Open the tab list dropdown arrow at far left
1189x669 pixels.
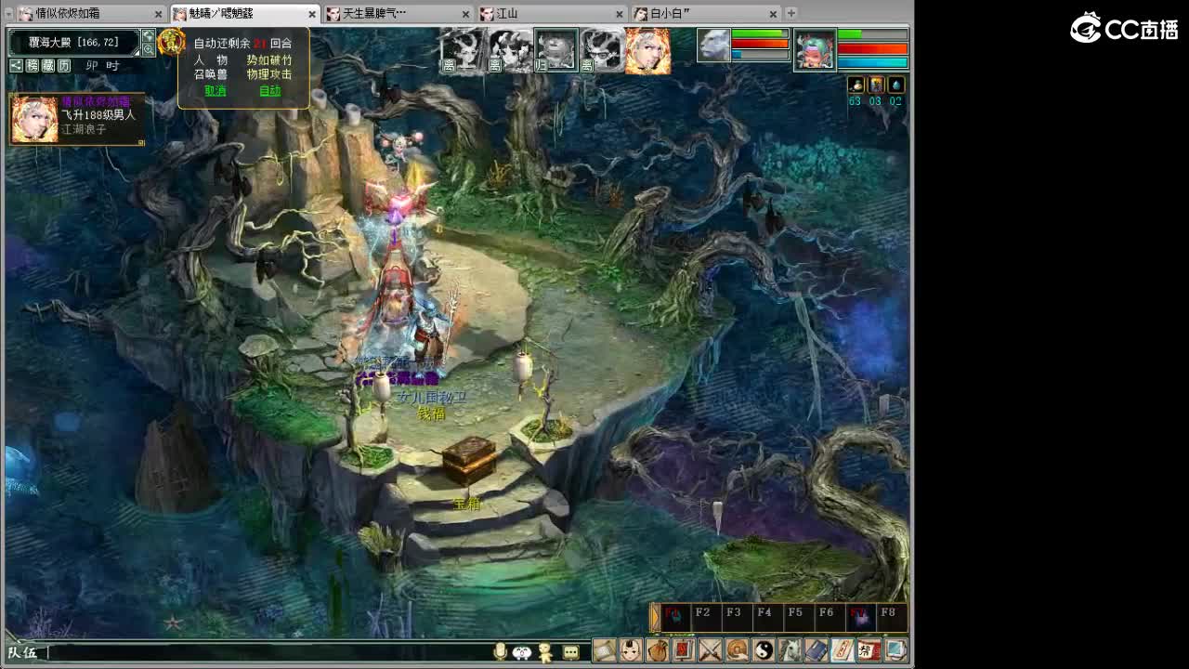point(9,14)
